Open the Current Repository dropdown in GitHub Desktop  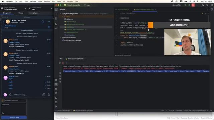pos(14,8)
